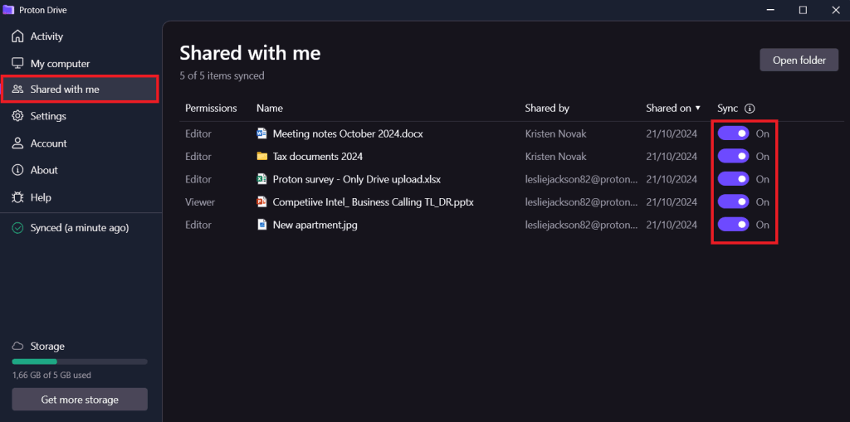Go to My computer

tap(60, 63)
